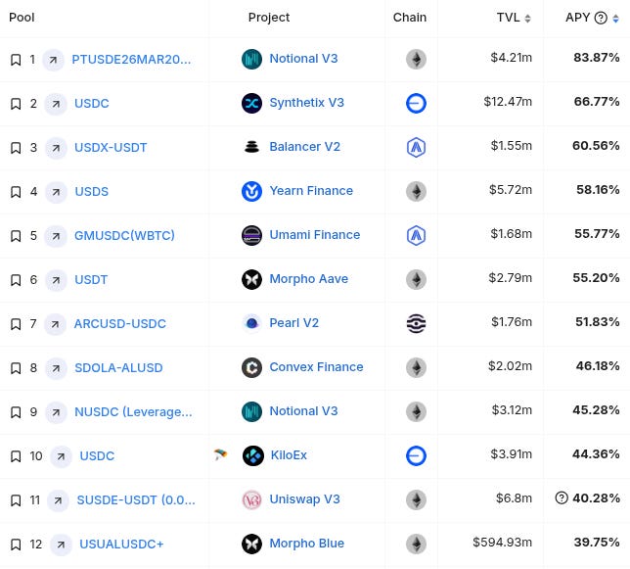Open external link arrow for USUALUSDC+
630x569 pixels.
[x=61, y=545]
